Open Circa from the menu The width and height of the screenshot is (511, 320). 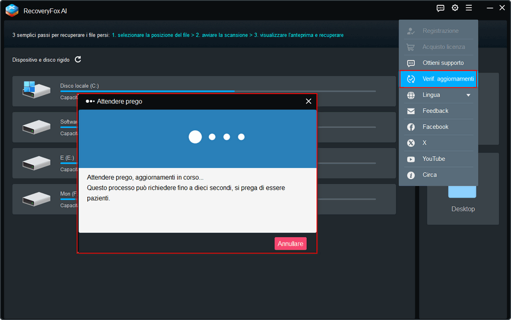pos(439,175)
